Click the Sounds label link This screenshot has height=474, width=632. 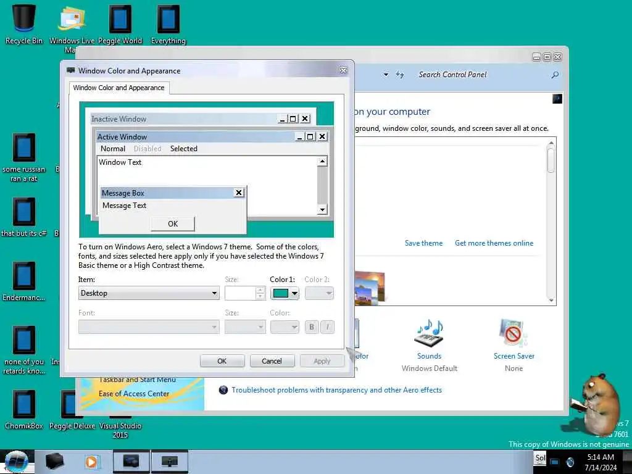[430, 356]
